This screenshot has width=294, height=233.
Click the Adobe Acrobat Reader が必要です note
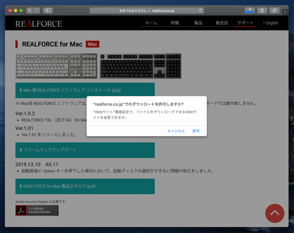tap(41, 202)
